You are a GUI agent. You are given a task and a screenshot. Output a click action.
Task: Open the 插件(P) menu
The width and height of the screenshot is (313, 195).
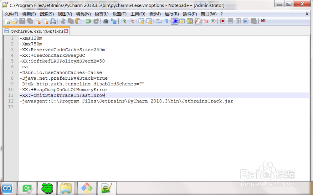(190, 14)
